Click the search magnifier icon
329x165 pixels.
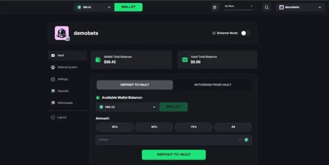pos(266,7)
